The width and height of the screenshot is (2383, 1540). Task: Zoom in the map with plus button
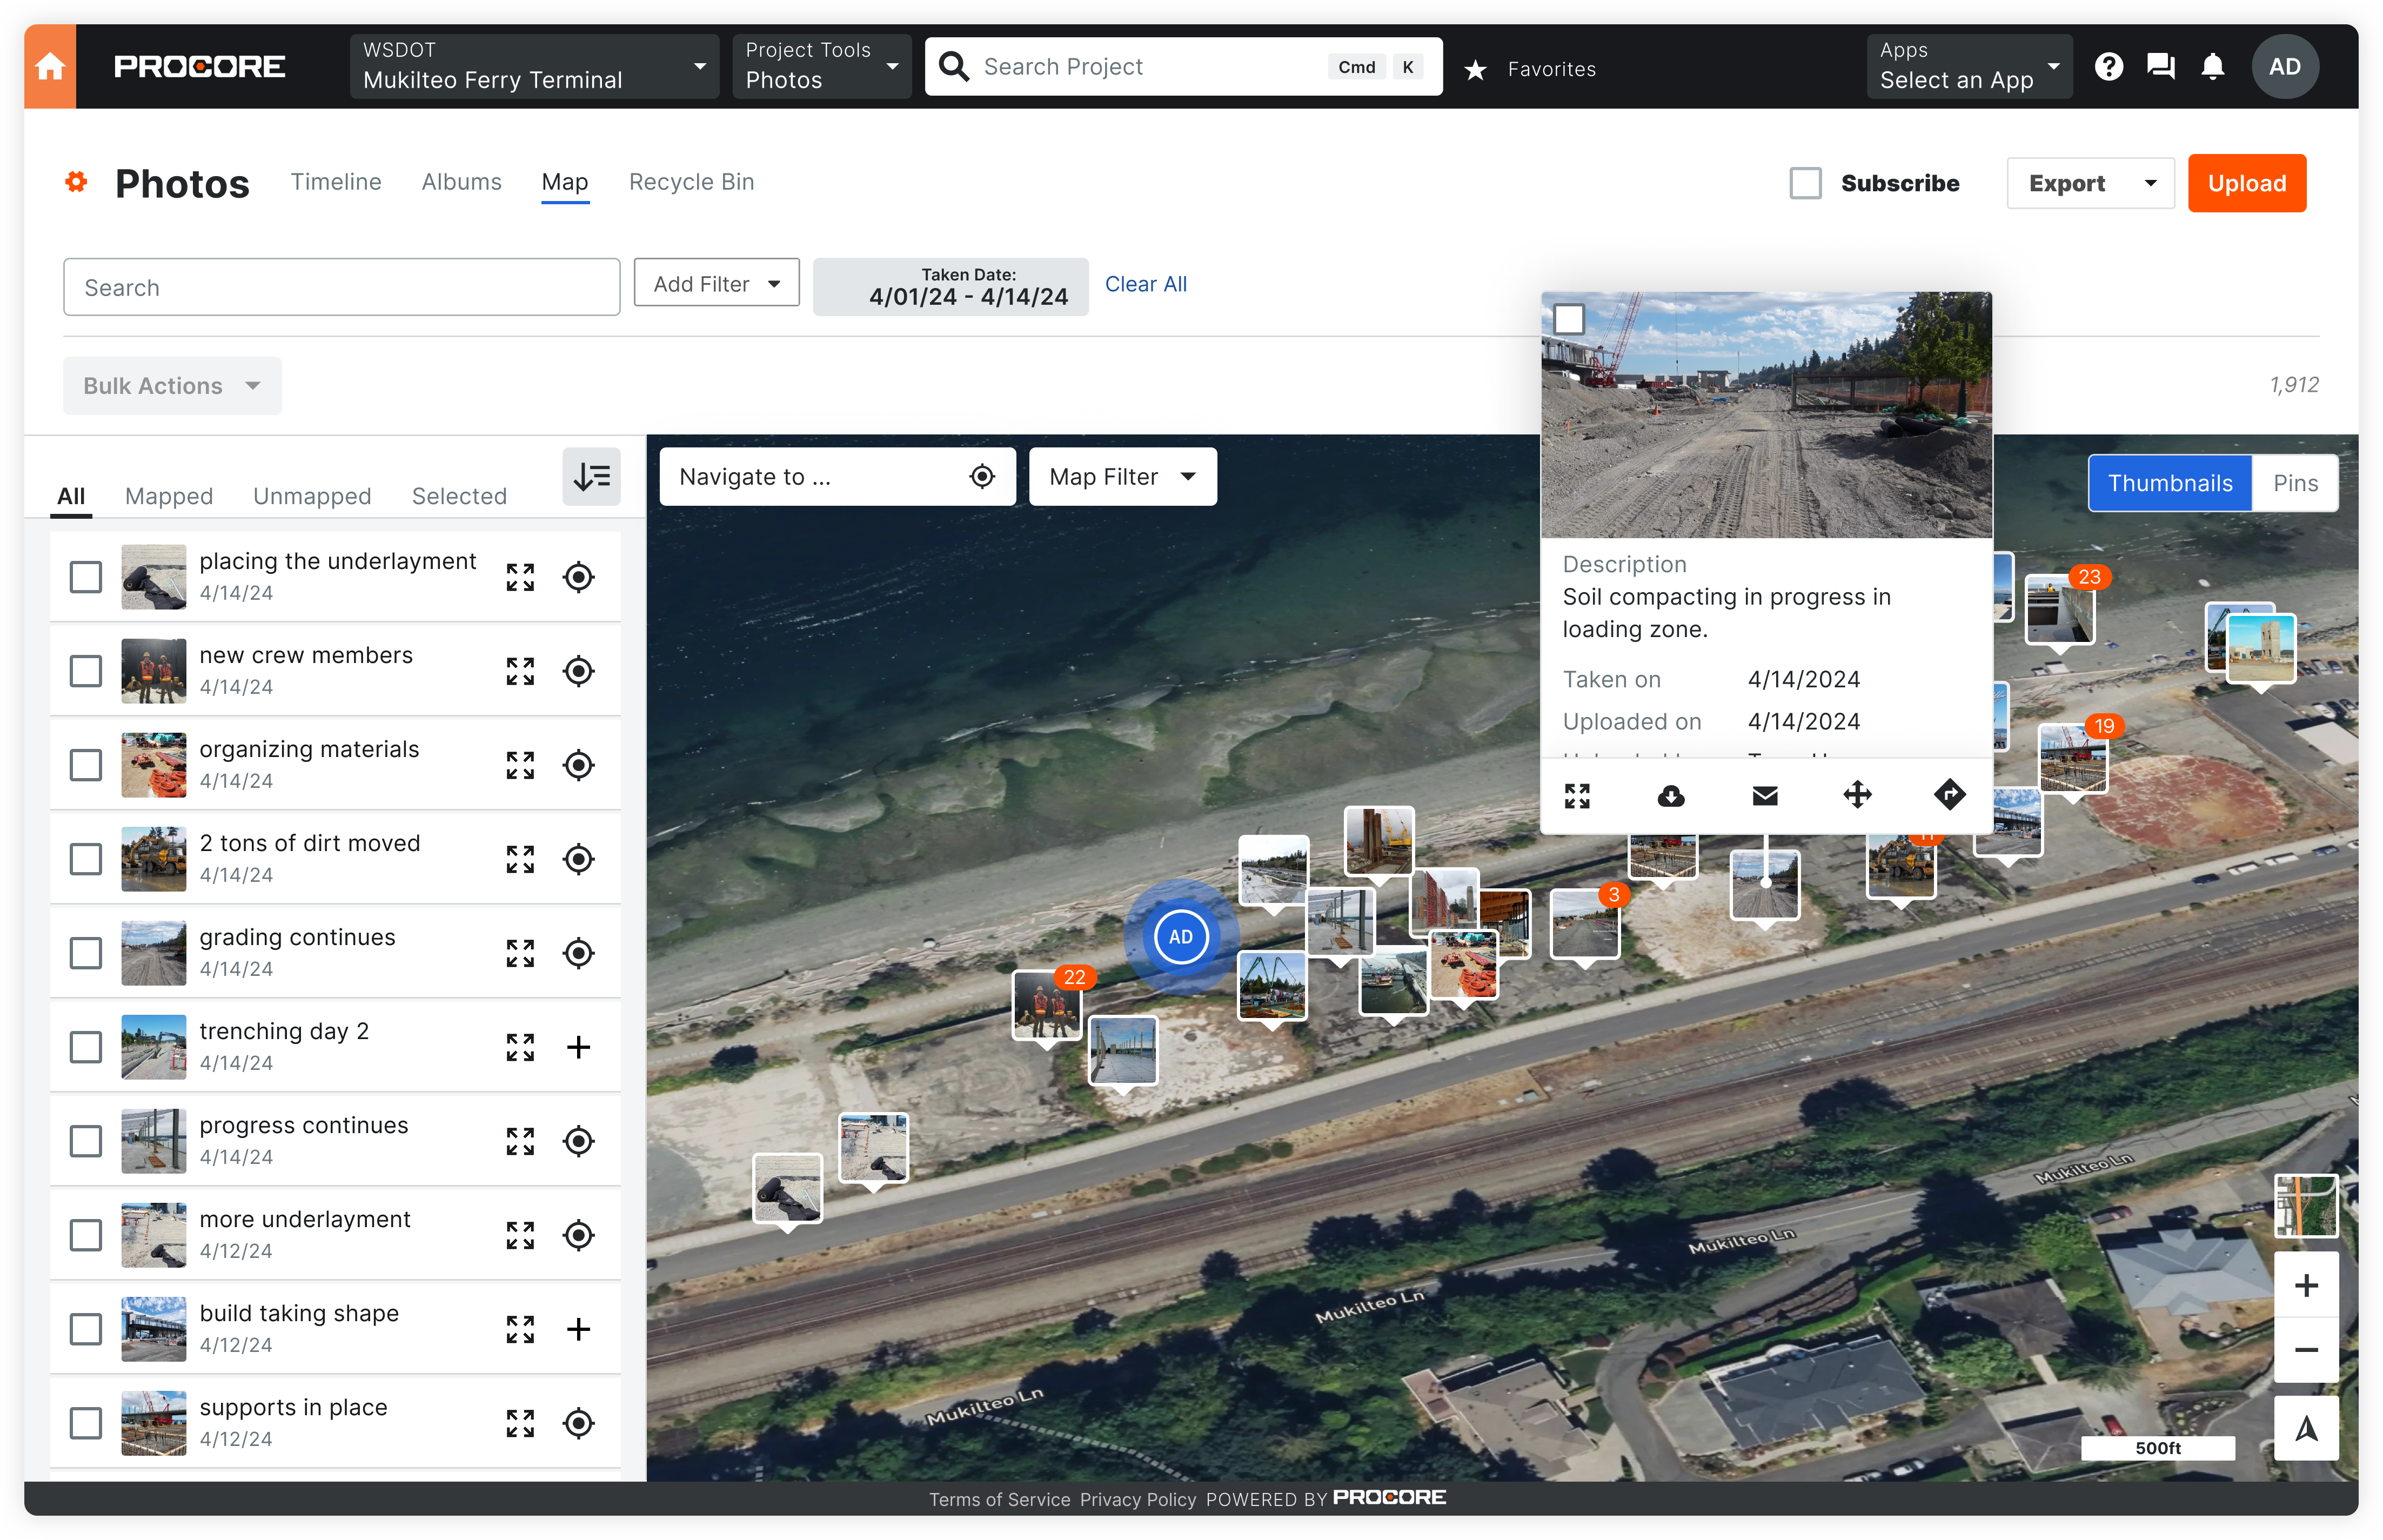pos(2306,1285)
